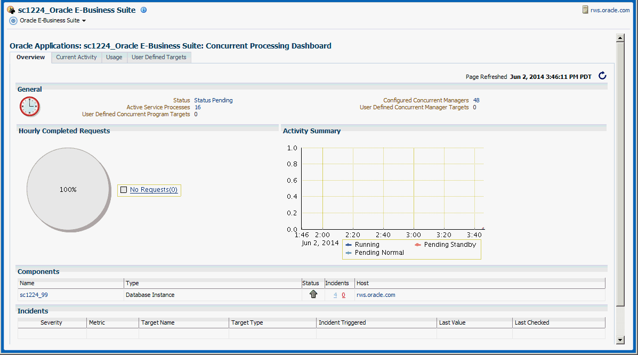
Task: Click the Type column header in Components
Action: point(212,283)
